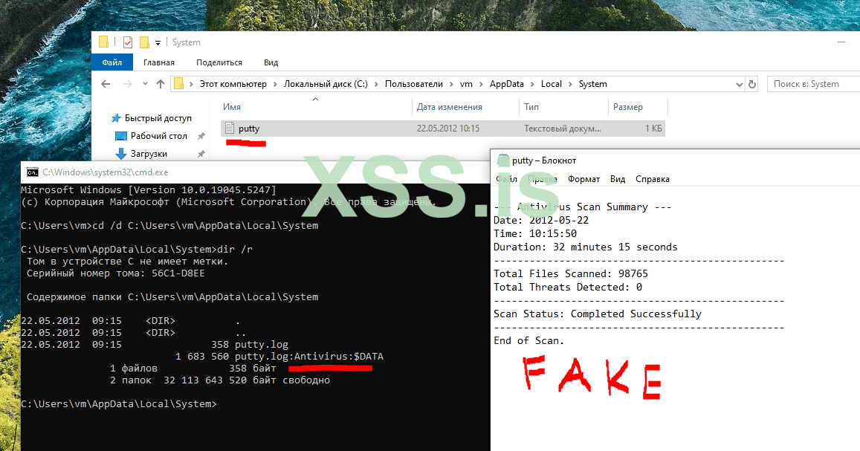Click the back navigation arrow in Explorer
The width and height of the screenshot is (860, 451).
pyautogui.click(x=106, y=84)
